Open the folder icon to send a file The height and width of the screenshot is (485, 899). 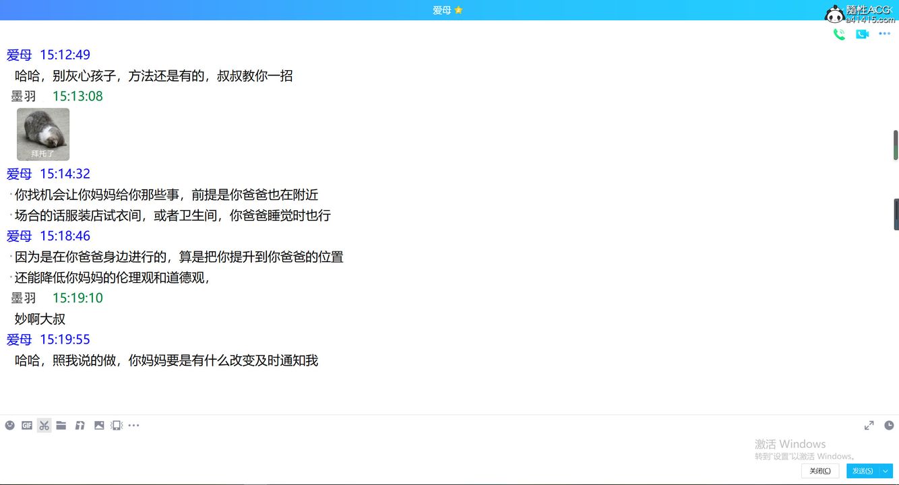point(61,425)
